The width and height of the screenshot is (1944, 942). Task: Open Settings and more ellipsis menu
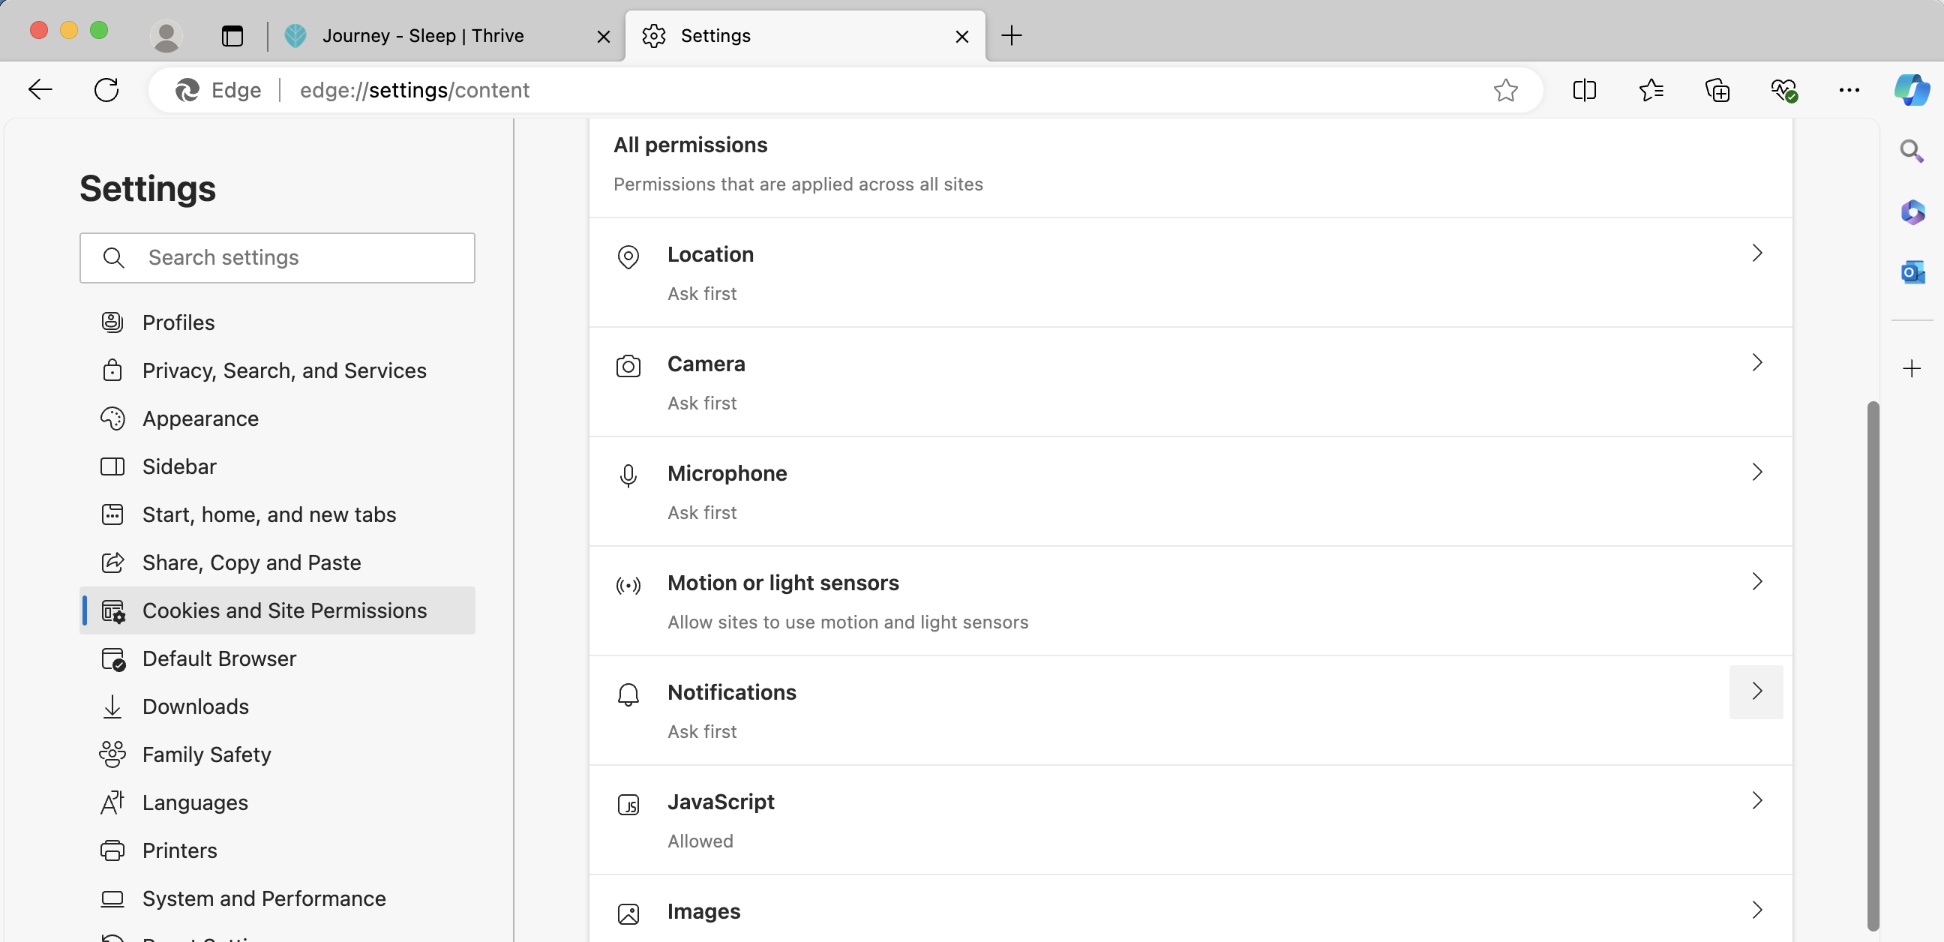(x=1849, y=90)
